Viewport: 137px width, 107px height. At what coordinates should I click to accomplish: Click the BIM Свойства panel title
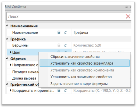point(16,7)
